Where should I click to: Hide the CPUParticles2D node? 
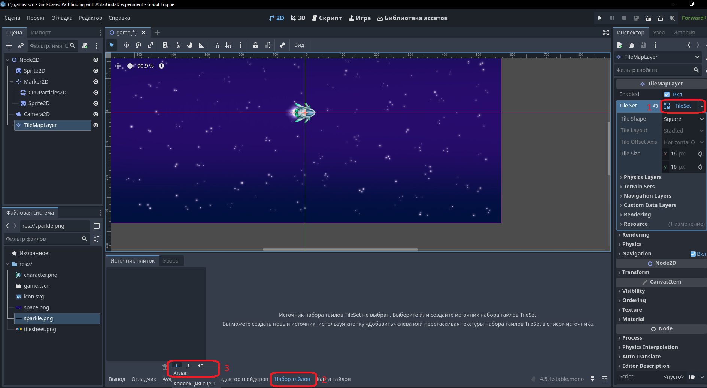point(96,93)
